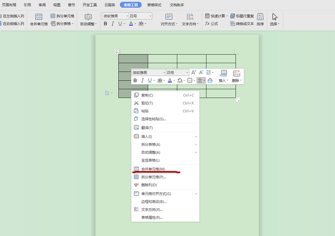
Task: Select Table Properties (表格属性(R)...) in context menu
Action: click(x=152, y=217)
